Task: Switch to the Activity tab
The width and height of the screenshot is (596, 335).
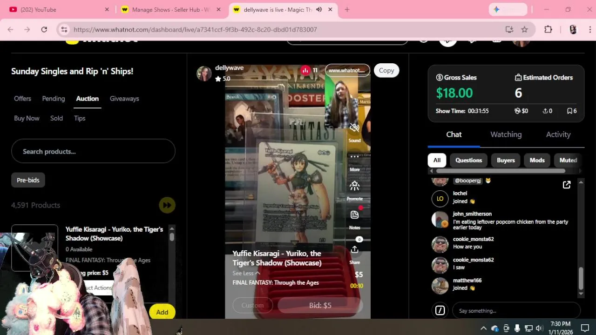Action: point(558,134)
